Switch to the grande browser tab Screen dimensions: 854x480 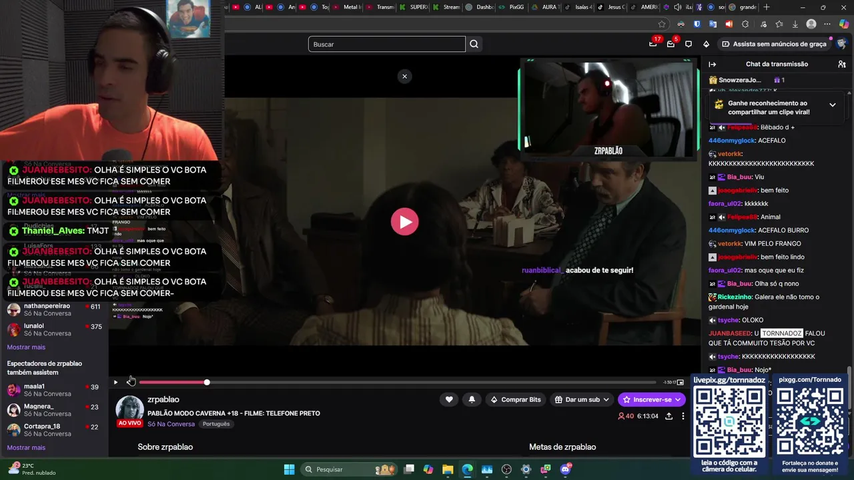tap(743, 7)
